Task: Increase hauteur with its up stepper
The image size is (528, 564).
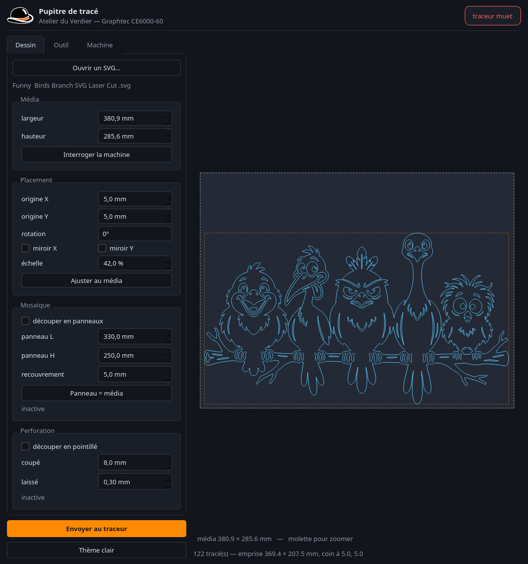Action: tap(167, 133)
